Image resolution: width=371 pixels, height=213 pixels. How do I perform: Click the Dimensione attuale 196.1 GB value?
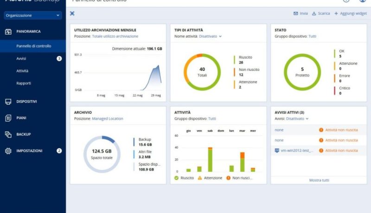[x=154, y=49]
